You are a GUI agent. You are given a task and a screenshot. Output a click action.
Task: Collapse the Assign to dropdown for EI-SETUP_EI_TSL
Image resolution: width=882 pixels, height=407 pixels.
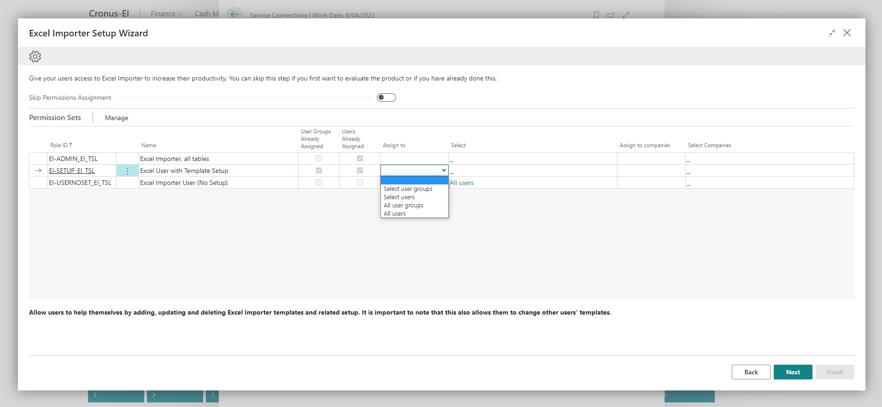tap(444, 171)
